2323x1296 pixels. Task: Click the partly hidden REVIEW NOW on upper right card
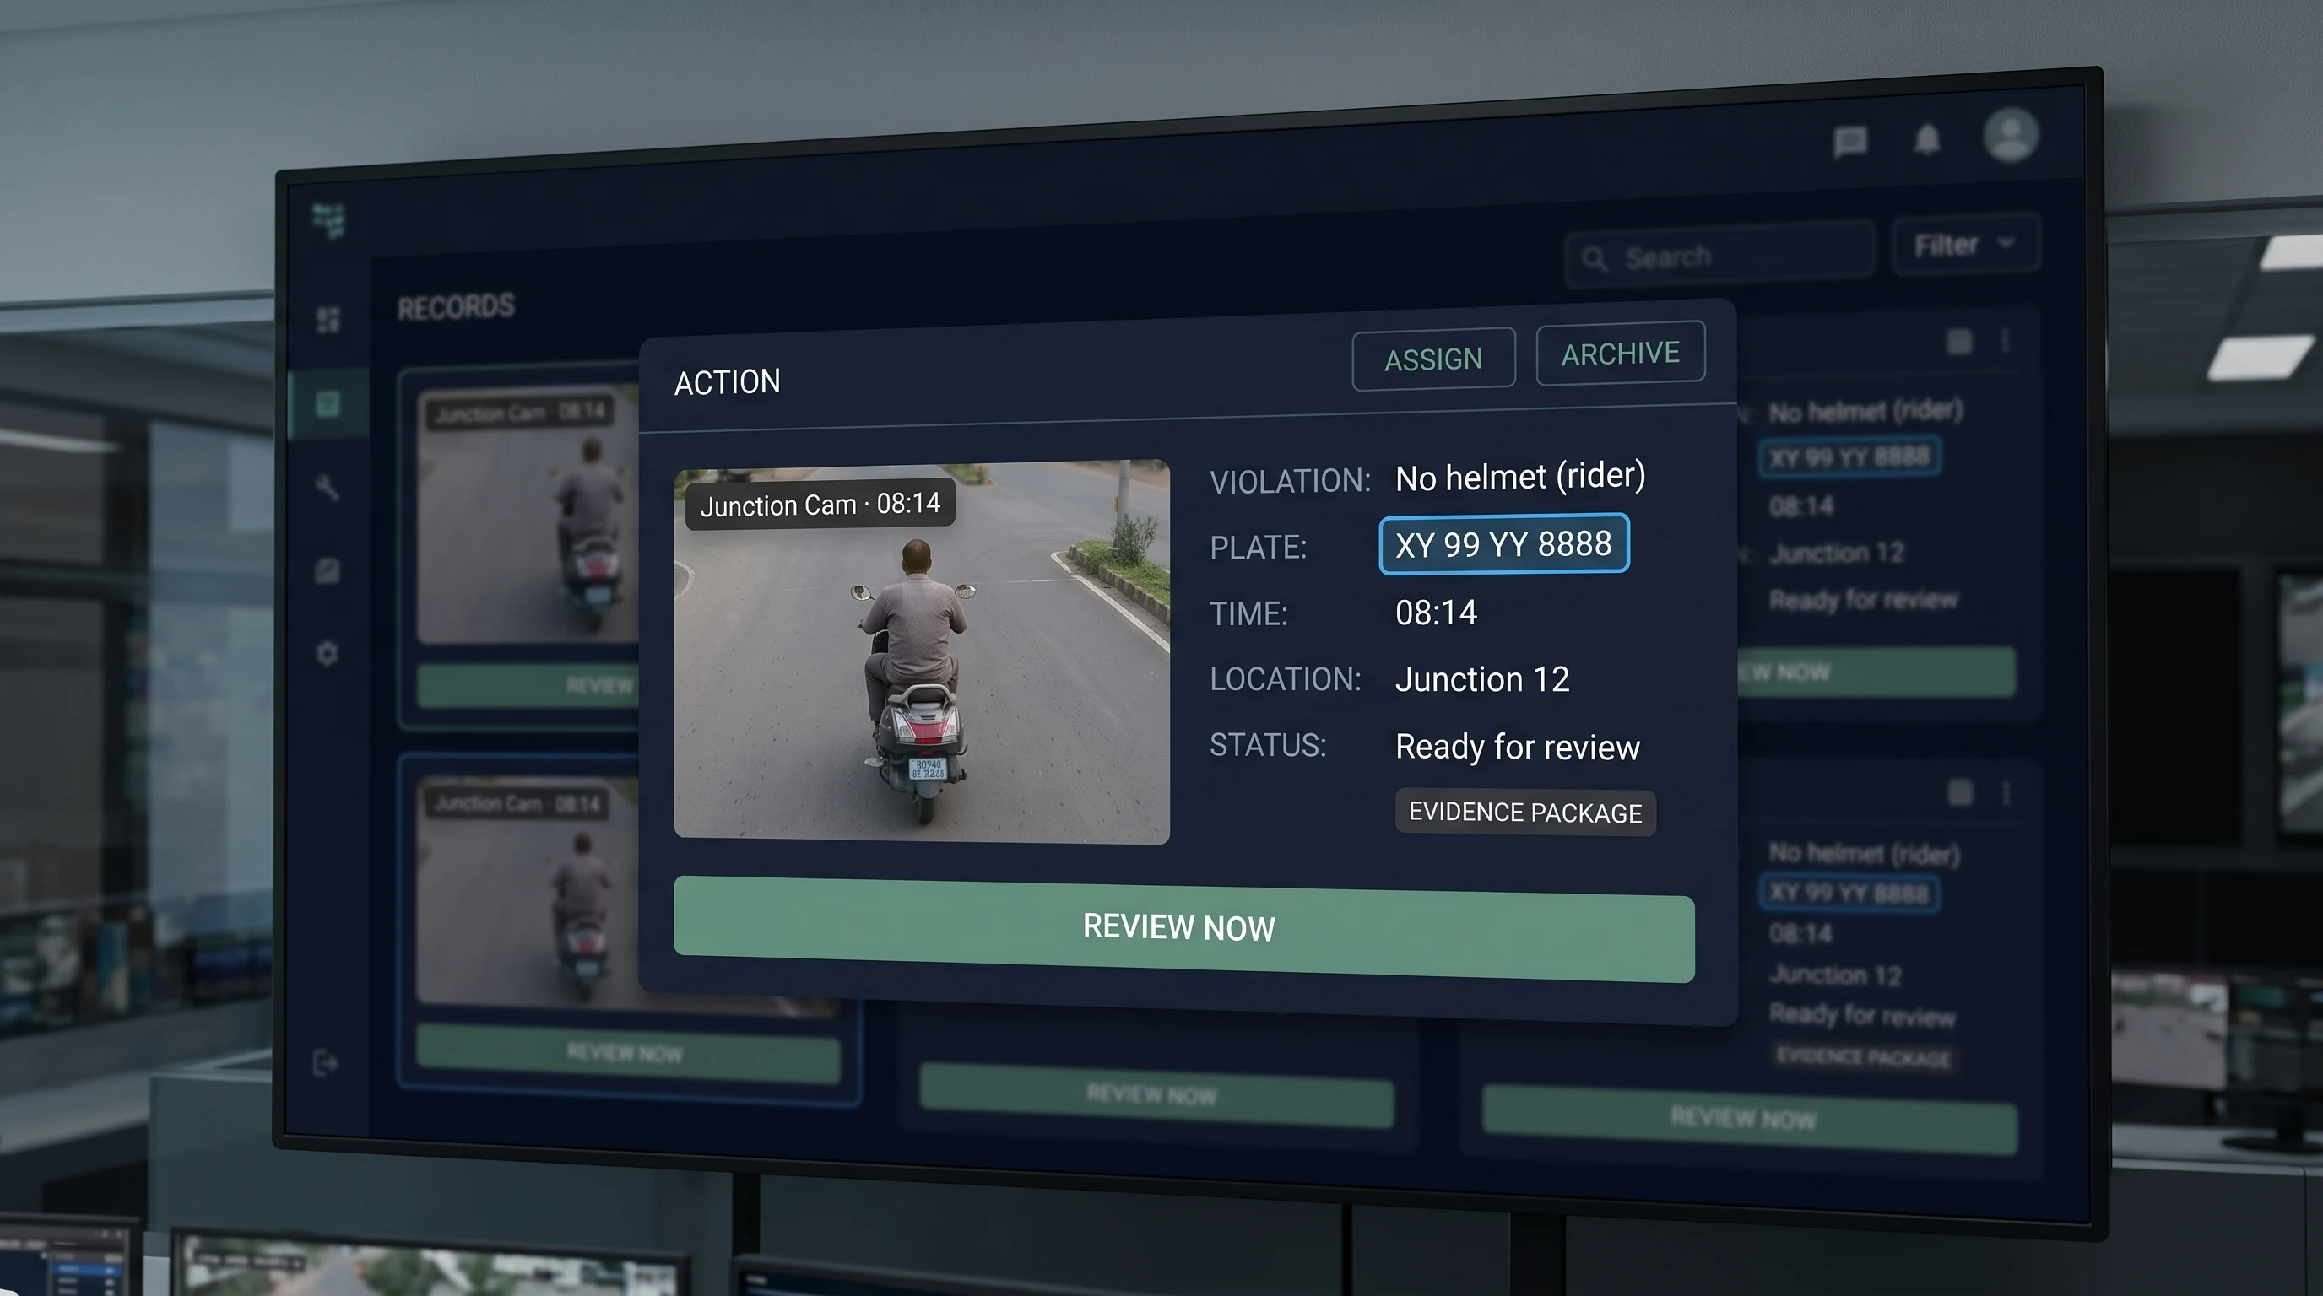(x=1876, y=672)
